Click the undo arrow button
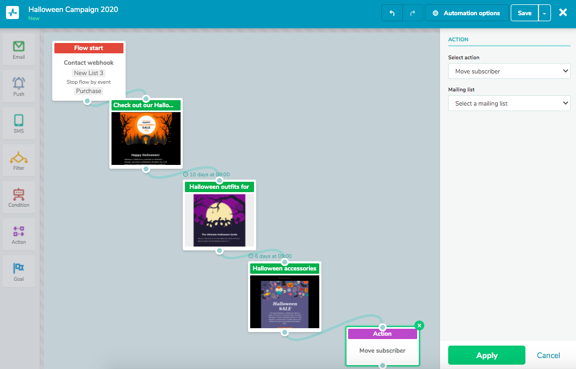Viewport: 576px width, 369px height. pyautogui.click(x=392, y=13)
